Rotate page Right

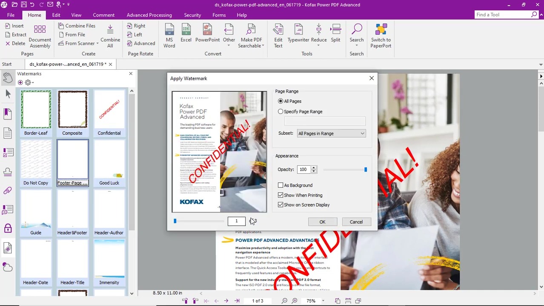click(x=136, y=26)
